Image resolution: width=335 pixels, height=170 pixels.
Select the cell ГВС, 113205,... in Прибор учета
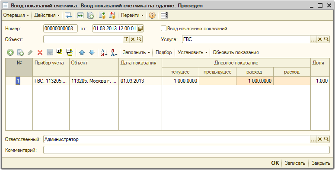click(51, 81)
